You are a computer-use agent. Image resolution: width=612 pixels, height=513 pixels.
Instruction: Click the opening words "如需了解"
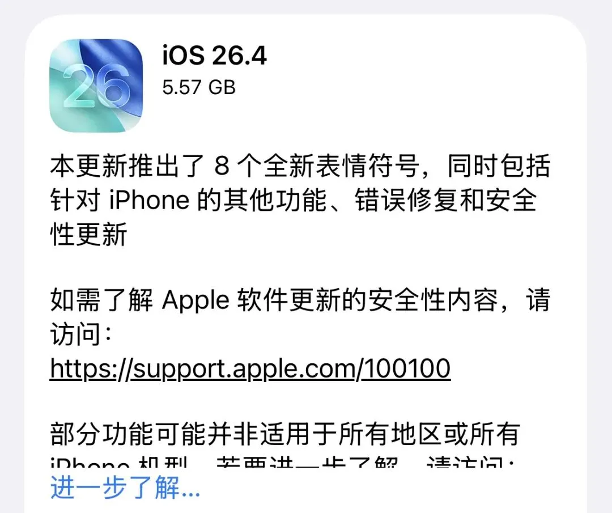click(x=102, y=300)
